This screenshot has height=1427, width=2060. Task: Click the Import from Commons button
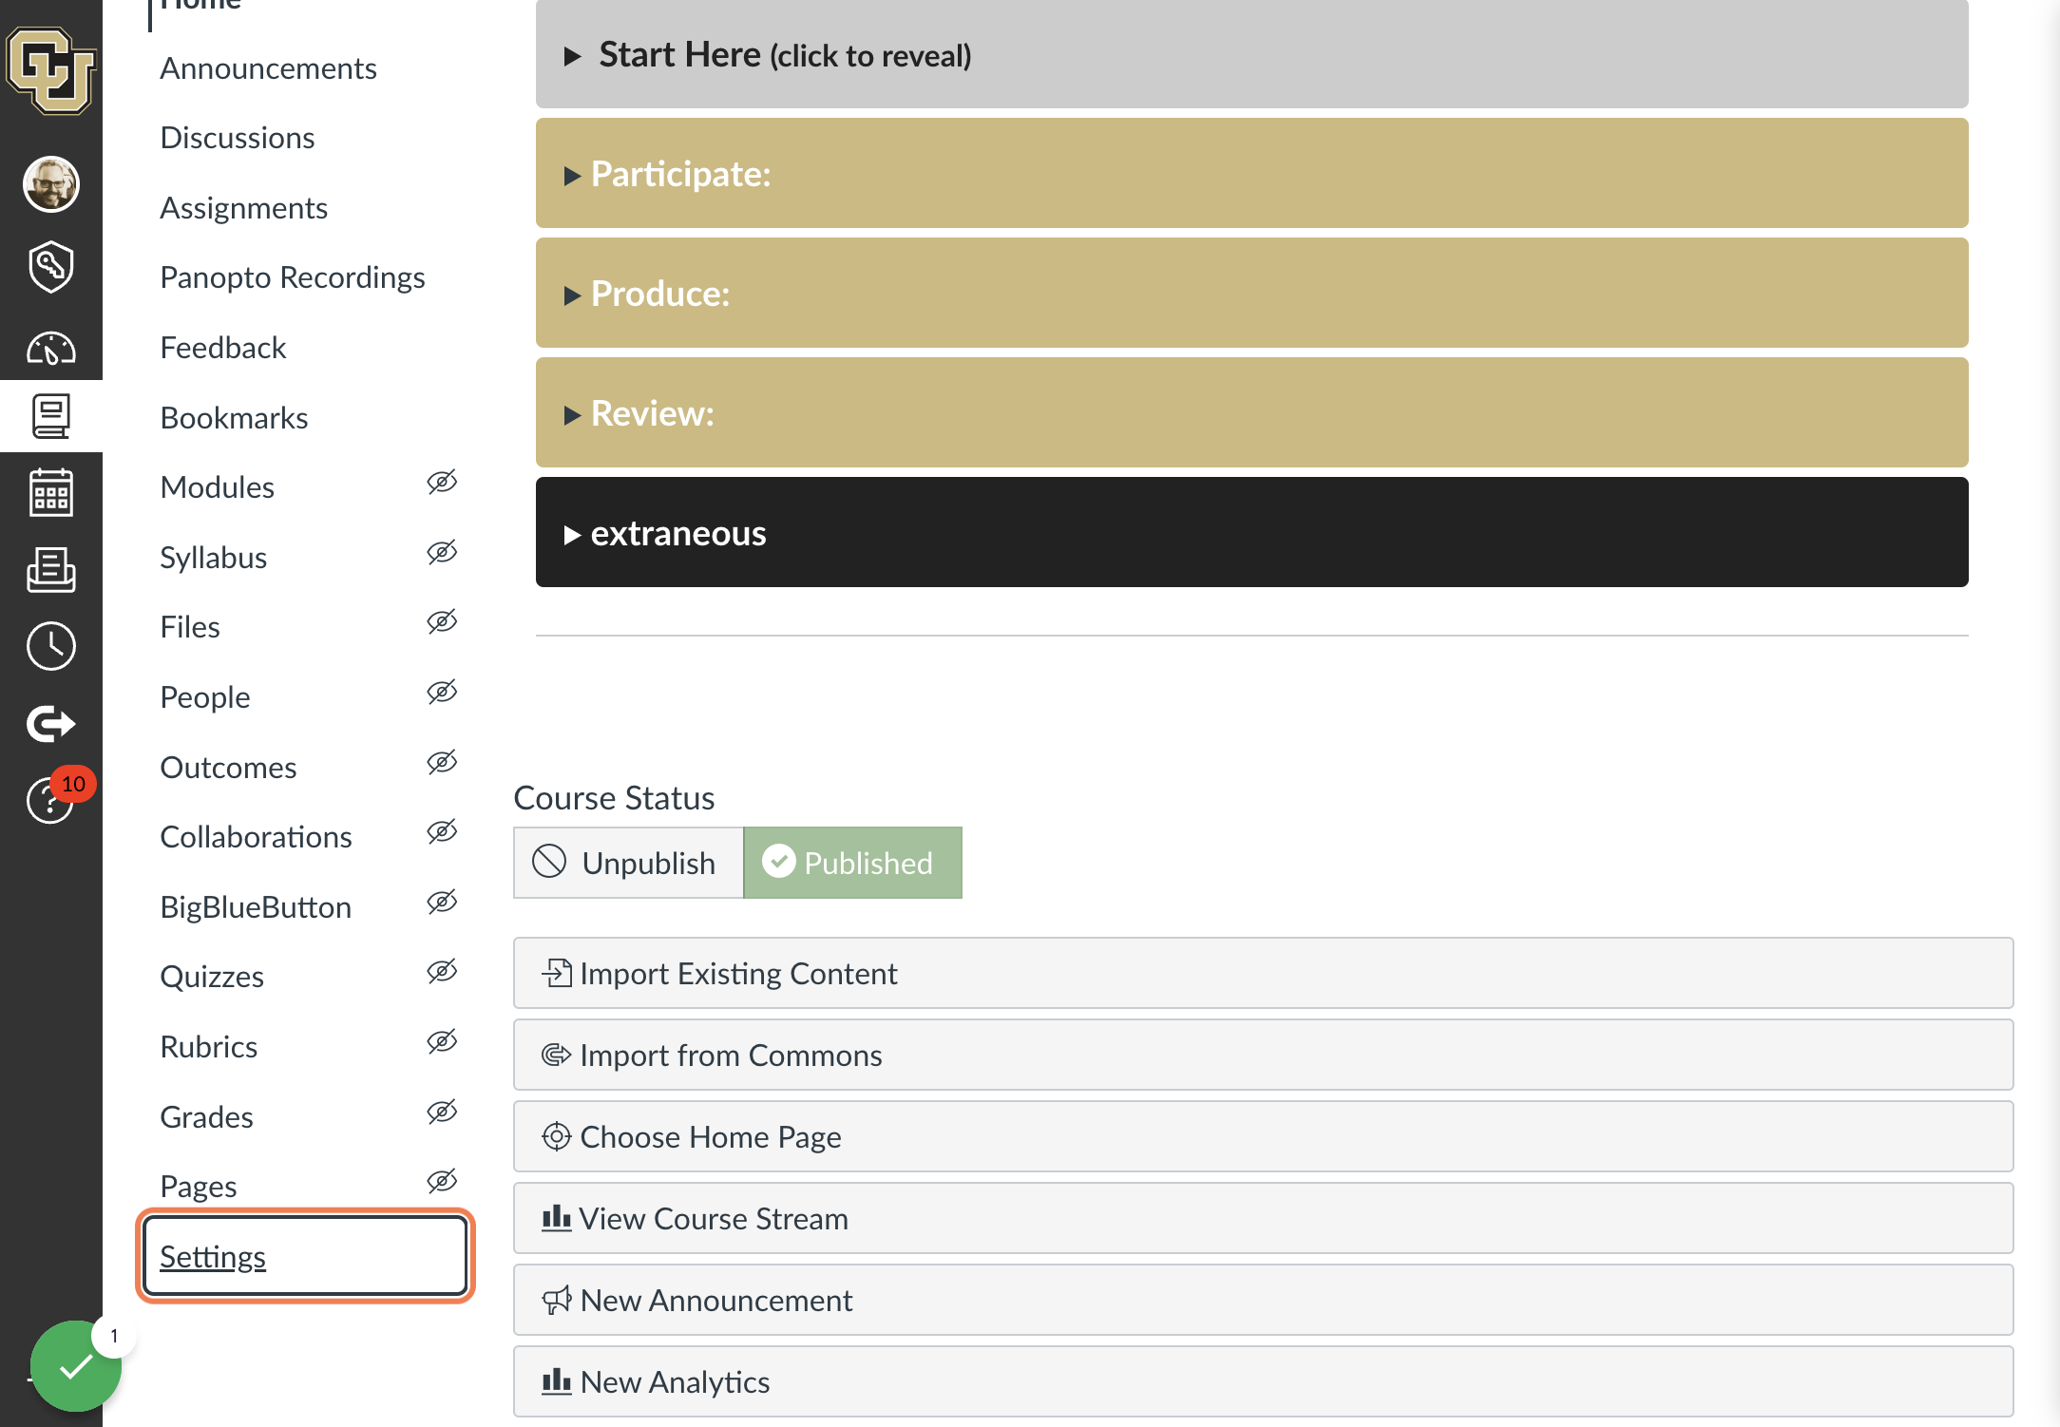pos(1263,1055)
